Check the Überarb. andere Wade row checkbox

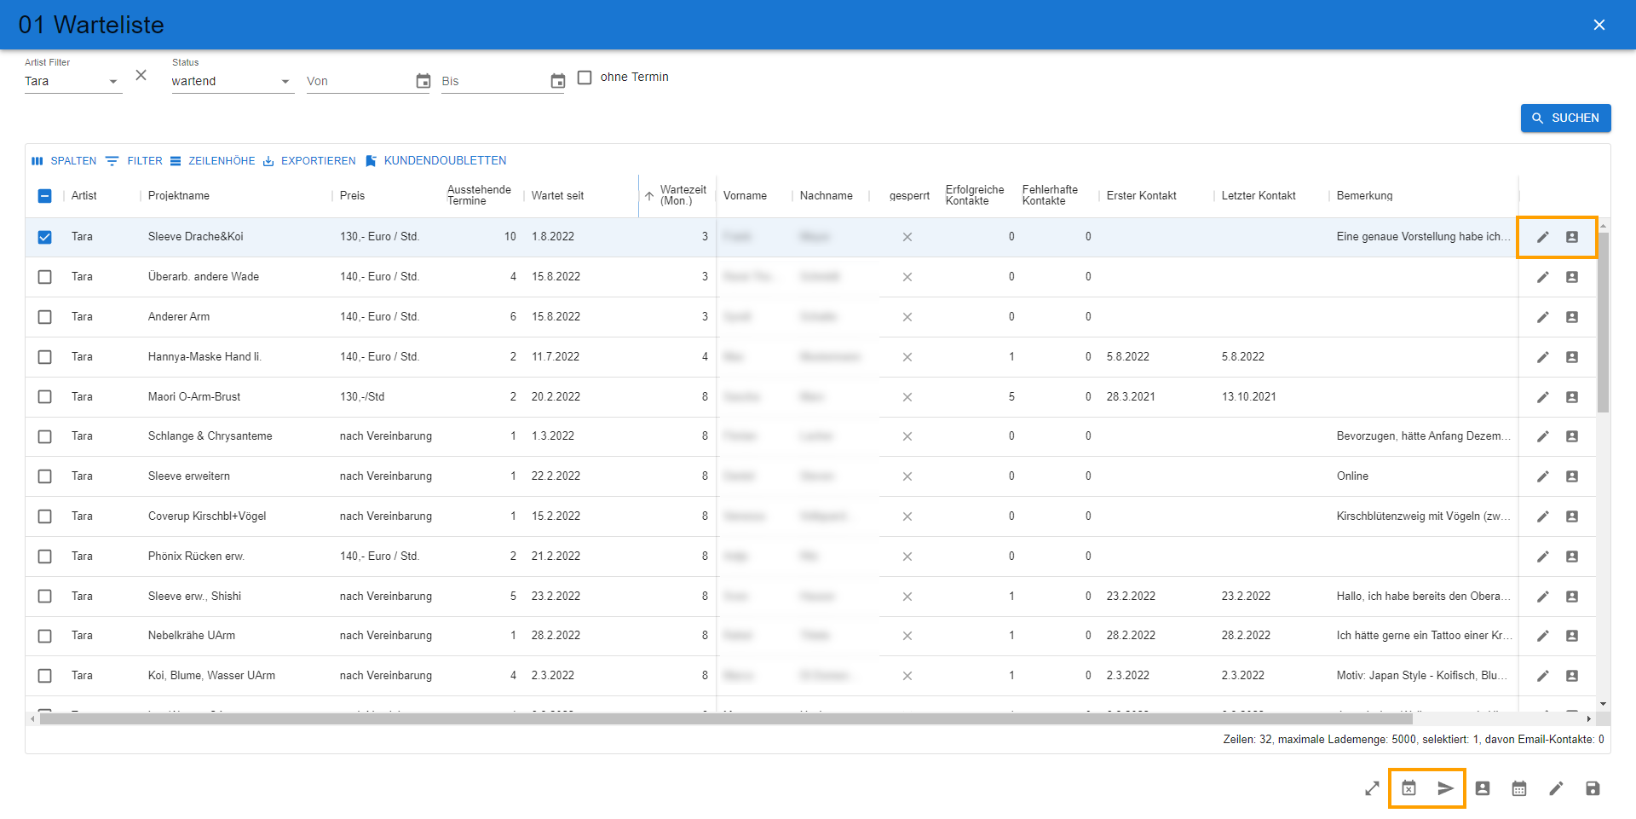coord(45,277)
